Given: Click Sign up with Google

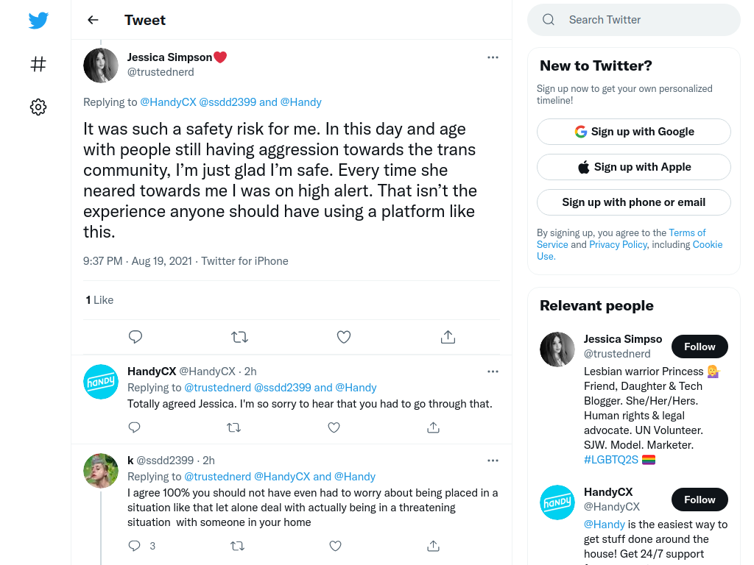Looking at the screenshot, I should [x=634, y=132].
